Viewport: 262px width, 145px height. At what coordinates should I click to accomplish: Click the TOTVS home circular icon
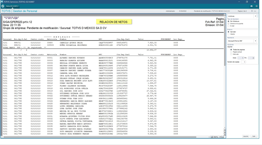tap(3, 6)
